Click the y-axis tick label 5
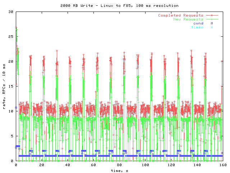Viewport: 230px width, 173px height. coord(12,136)
